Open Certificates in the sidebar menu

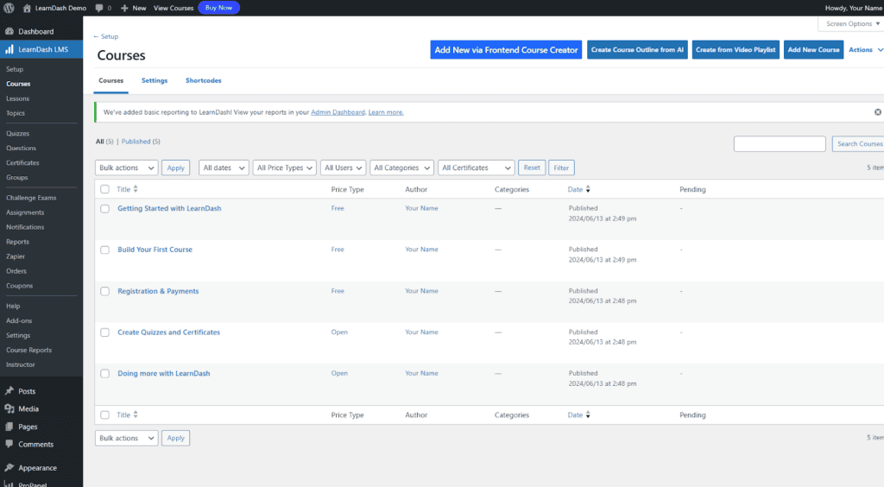point(22,163)
